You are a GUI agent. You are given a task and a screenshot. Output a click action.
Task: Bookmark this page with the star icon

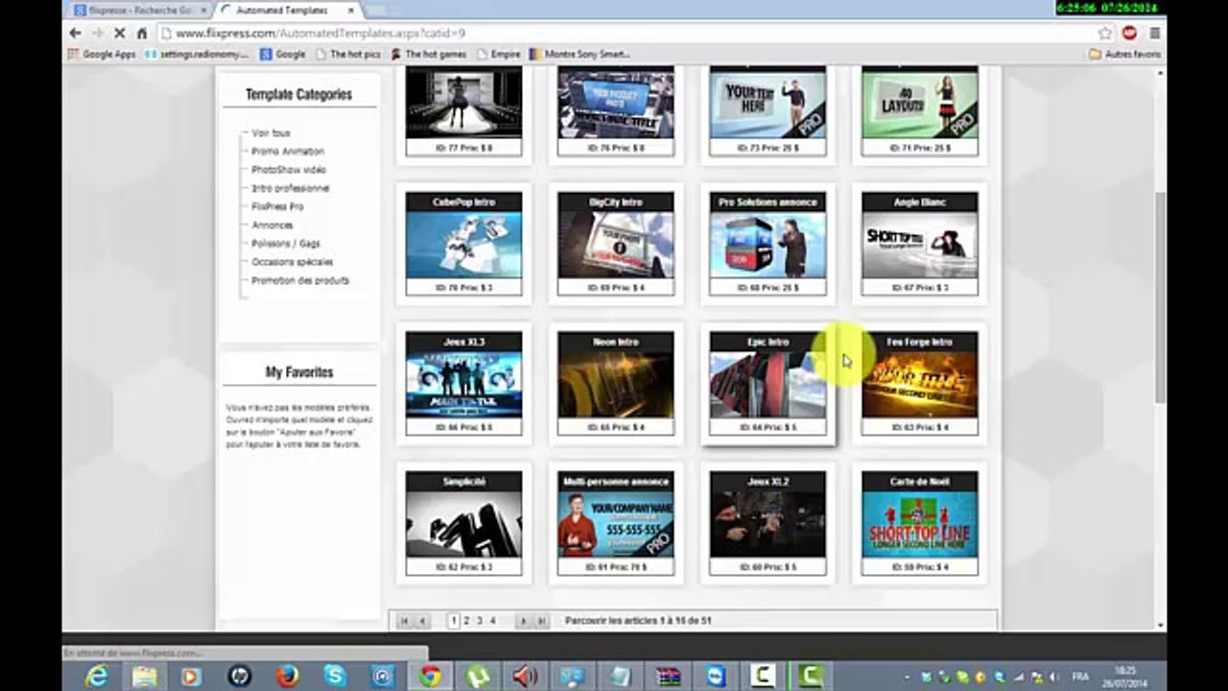click(1104, 33)
